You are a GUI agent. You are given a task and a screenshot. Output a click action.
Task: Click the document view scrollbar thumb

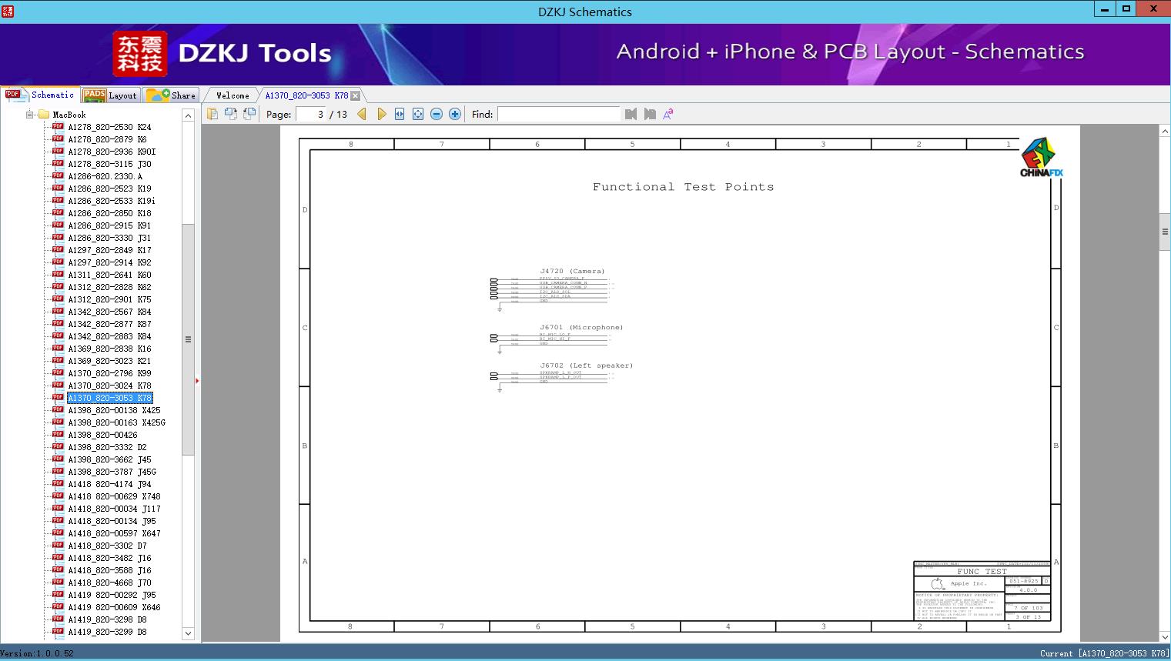pos(1165,232)
